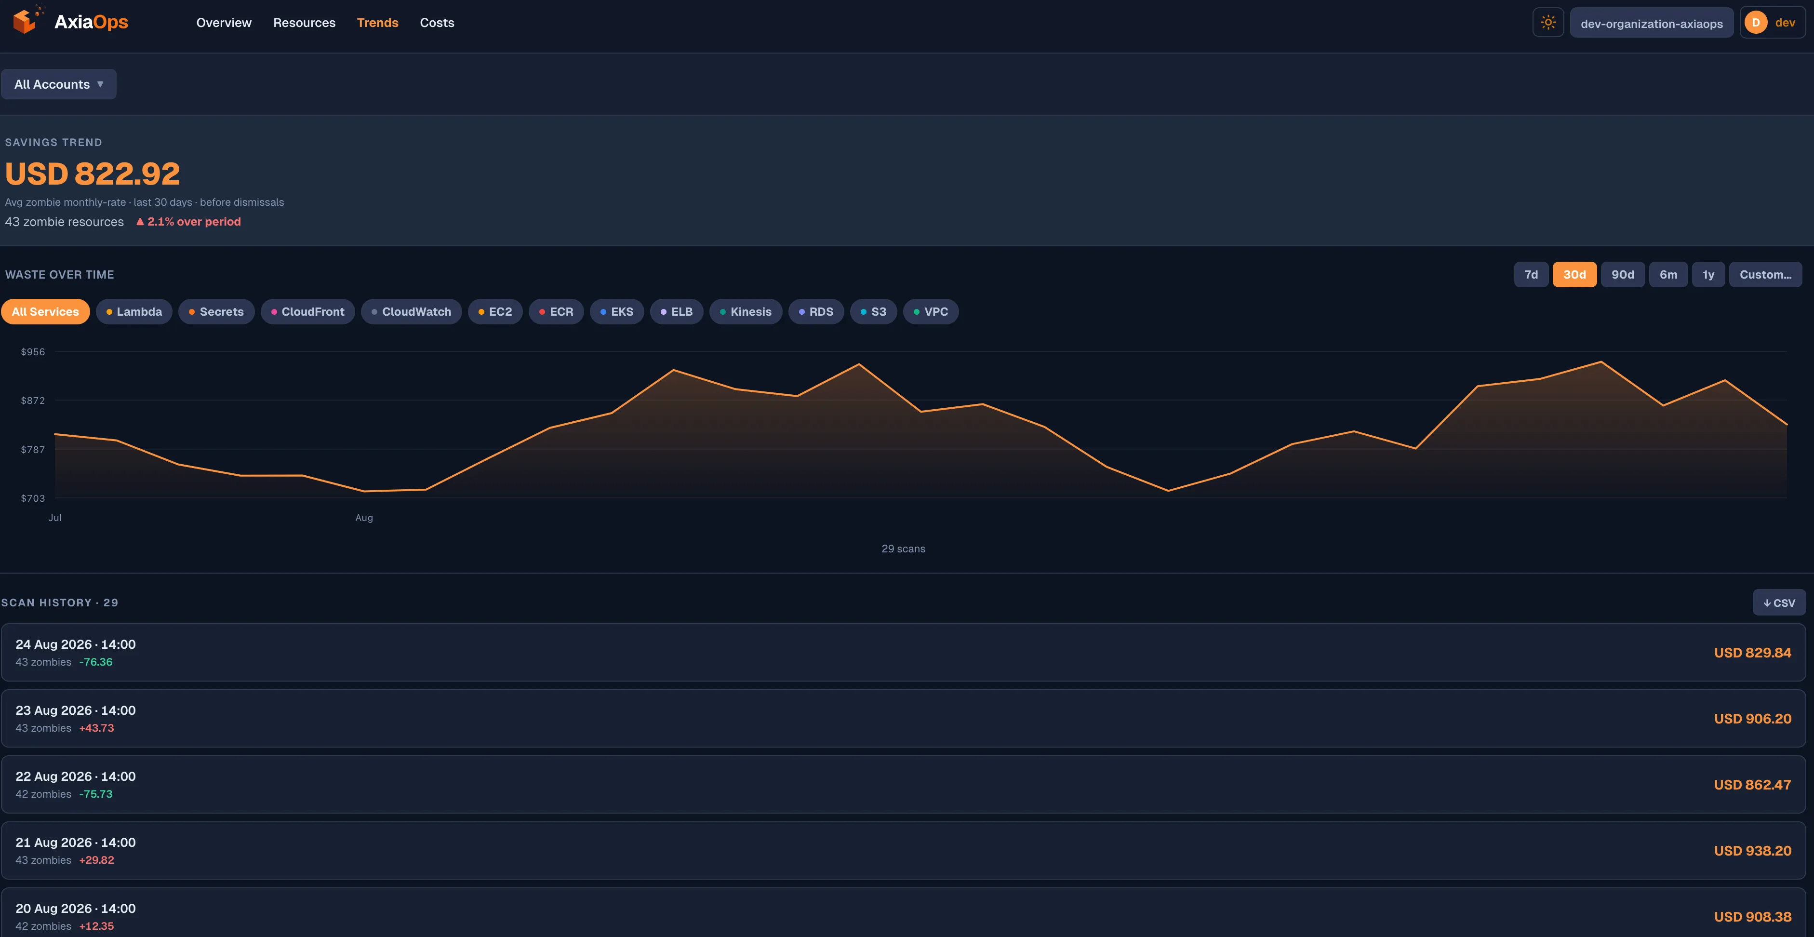Screen dimensions: 1814x937
Task: Open the 23 Aug 2026 scan row
Action: (904, 719)
